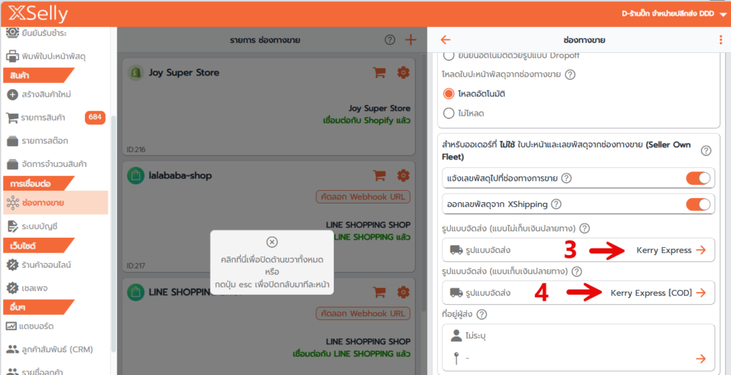Open settings gear for lalababa-shop
Image resolution: width=731 pixels, height=375 pixels.
[x=403, y=175]
